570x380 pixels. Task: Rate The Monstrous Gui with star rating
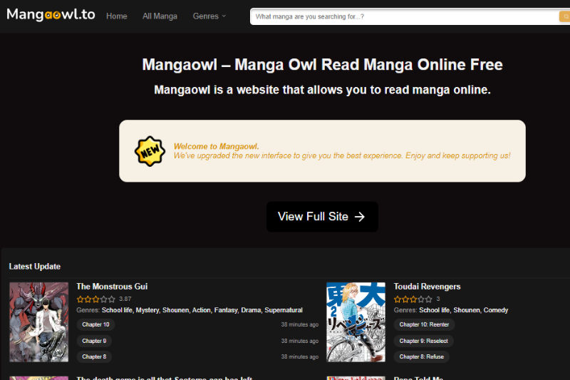pyautogui.click(x=96, y=299)
